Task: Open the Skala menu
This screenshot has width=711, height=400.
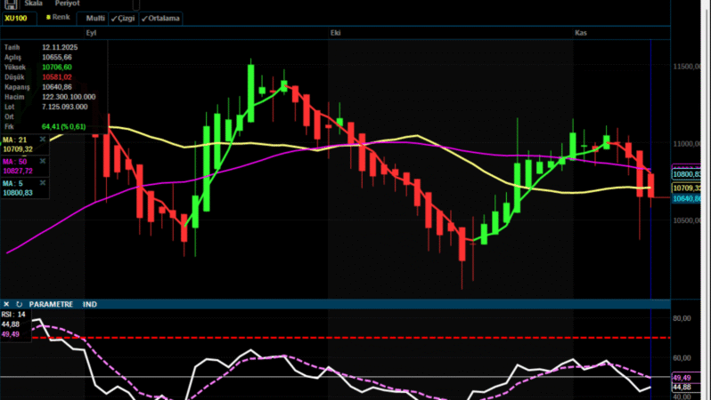Action: [x=34, y=4]
